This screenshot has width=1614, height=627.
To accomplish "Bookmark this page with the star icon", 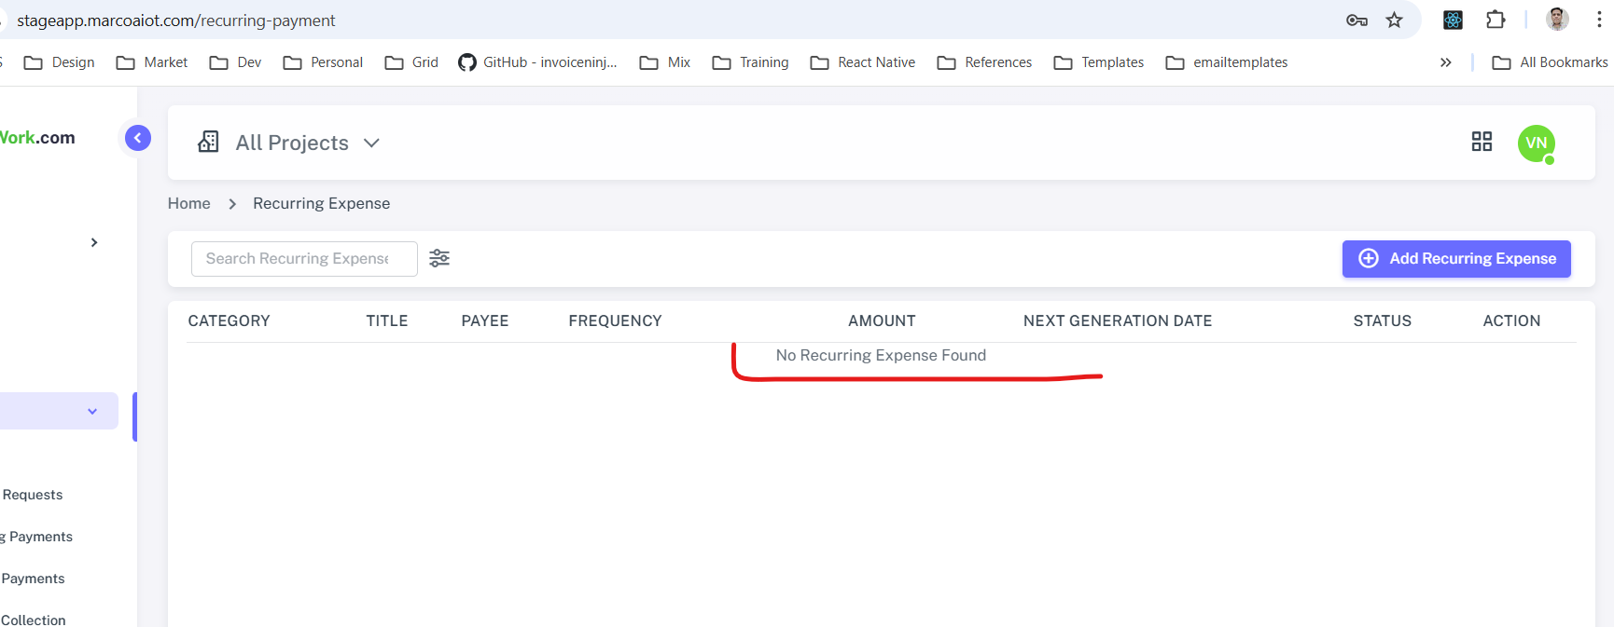I will tap(1394, 20).
